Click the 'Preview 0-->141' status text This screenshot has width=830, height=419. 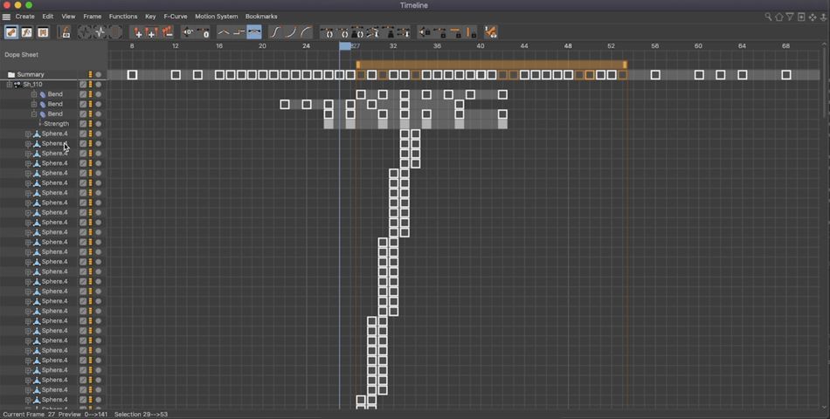(x=83, y=415)
